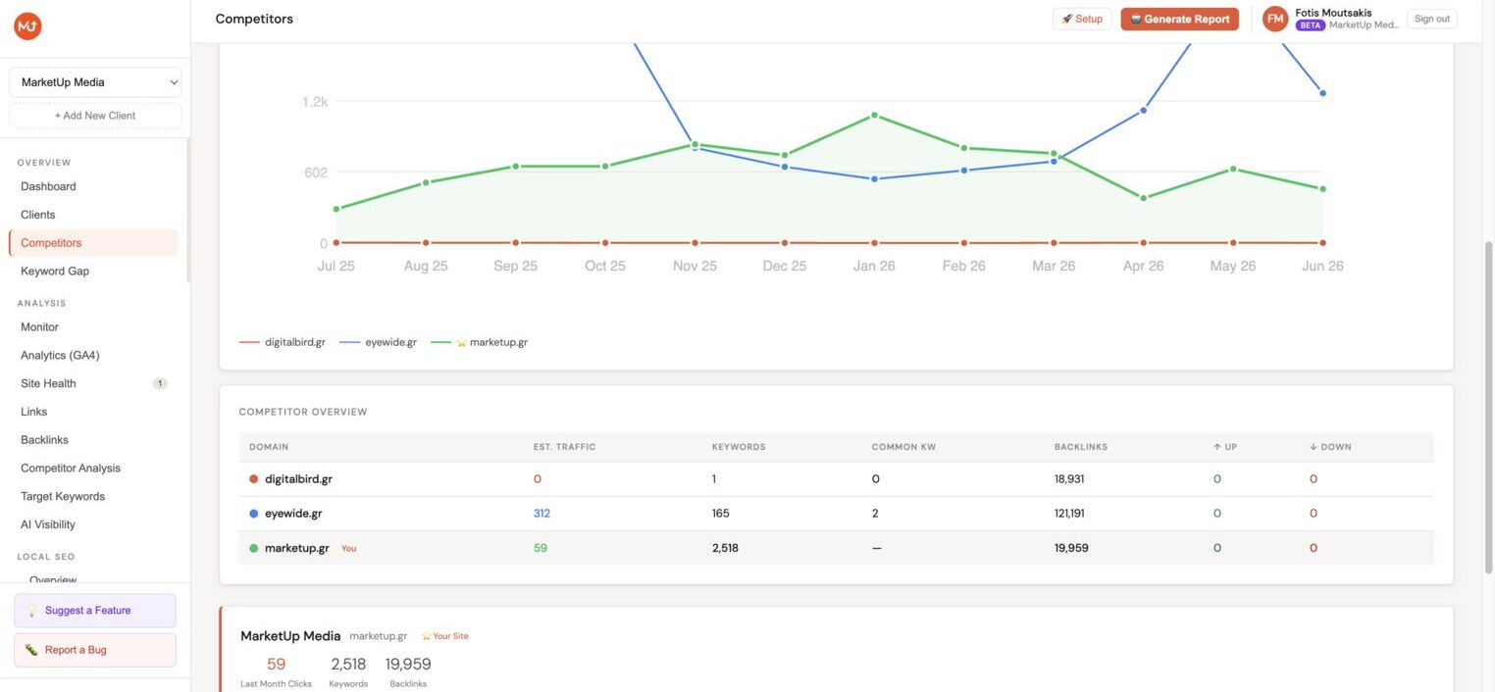Click the Your Site star badge
Image resolution: width=1495 pixels, height=692 pixels.
tap(445, 636)
